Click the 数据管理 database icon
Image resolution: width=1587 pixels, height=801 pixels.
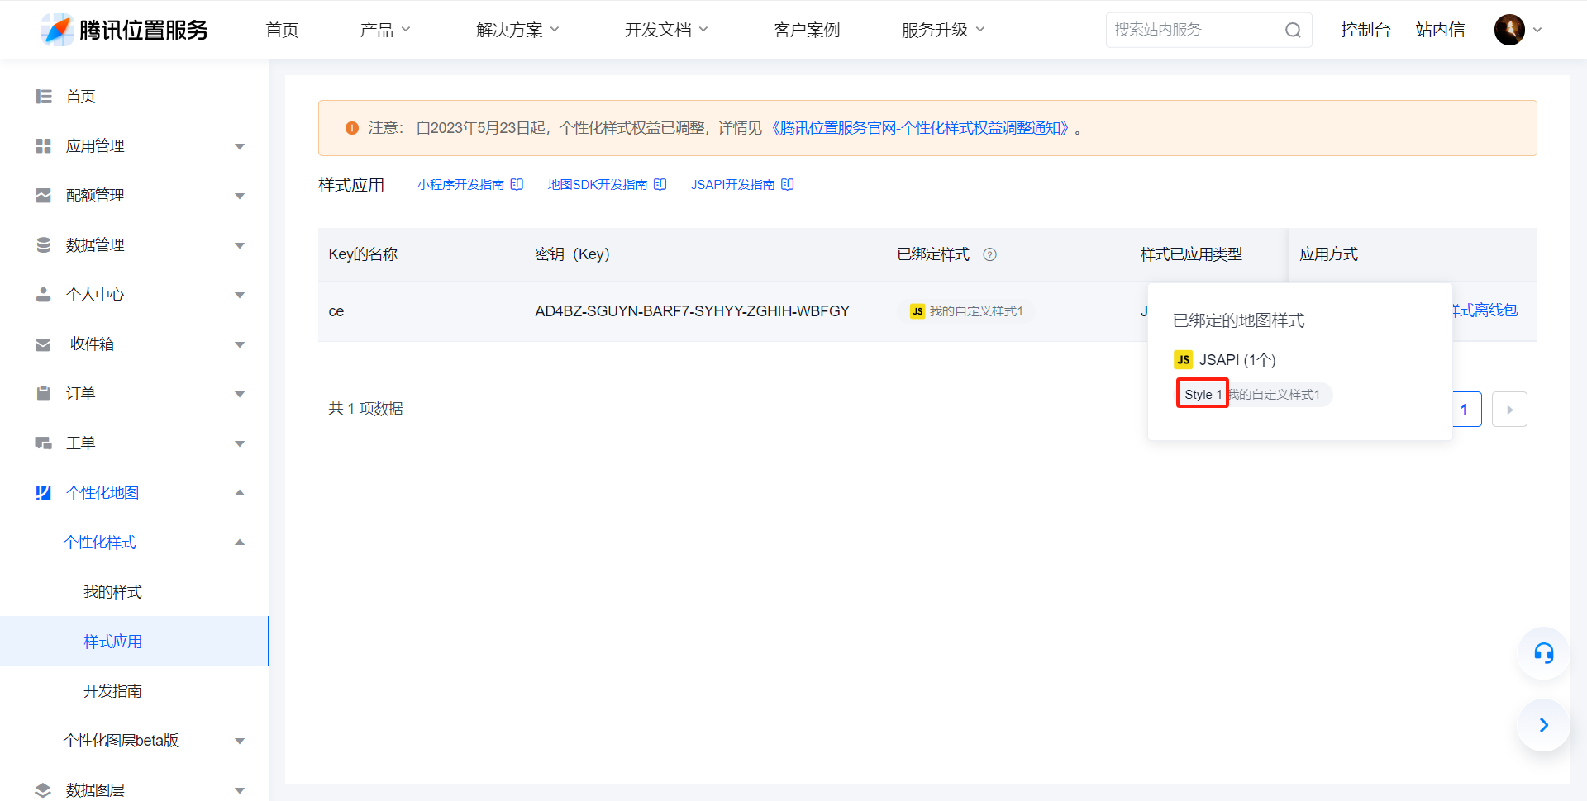coord(44,245)
